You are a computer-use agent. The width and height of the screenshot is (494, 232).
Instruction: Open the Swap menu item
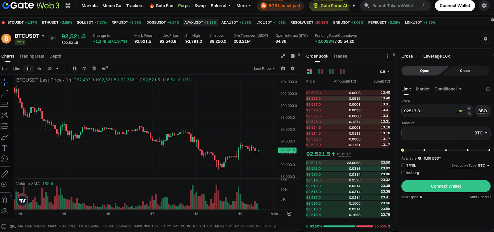(x=200, y=6)
